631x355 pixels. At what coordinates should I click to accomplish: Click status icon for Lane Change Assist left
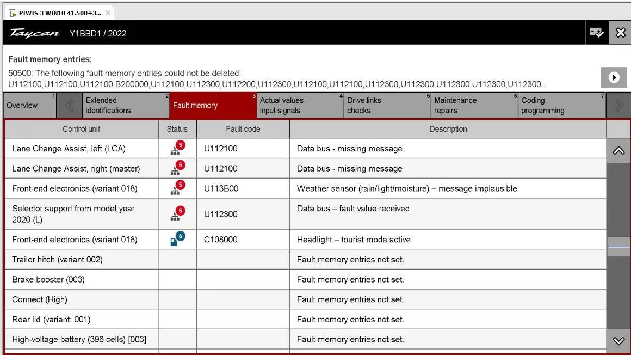(x=177, y=148)
